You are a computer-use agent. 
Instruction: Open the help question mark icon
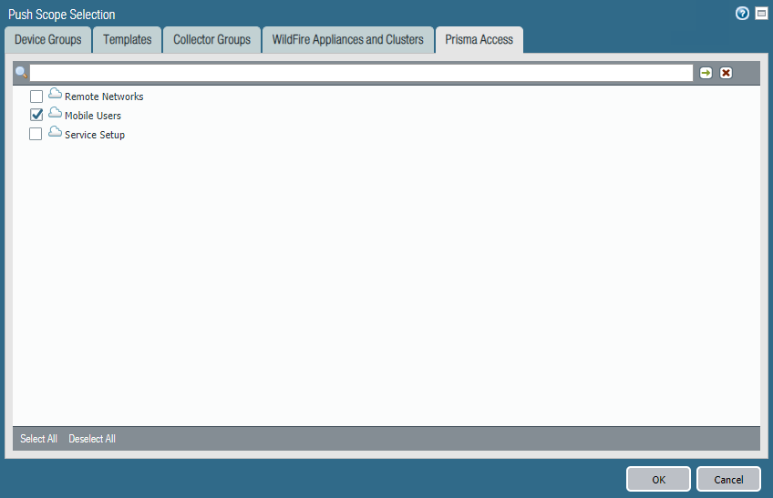742,14
